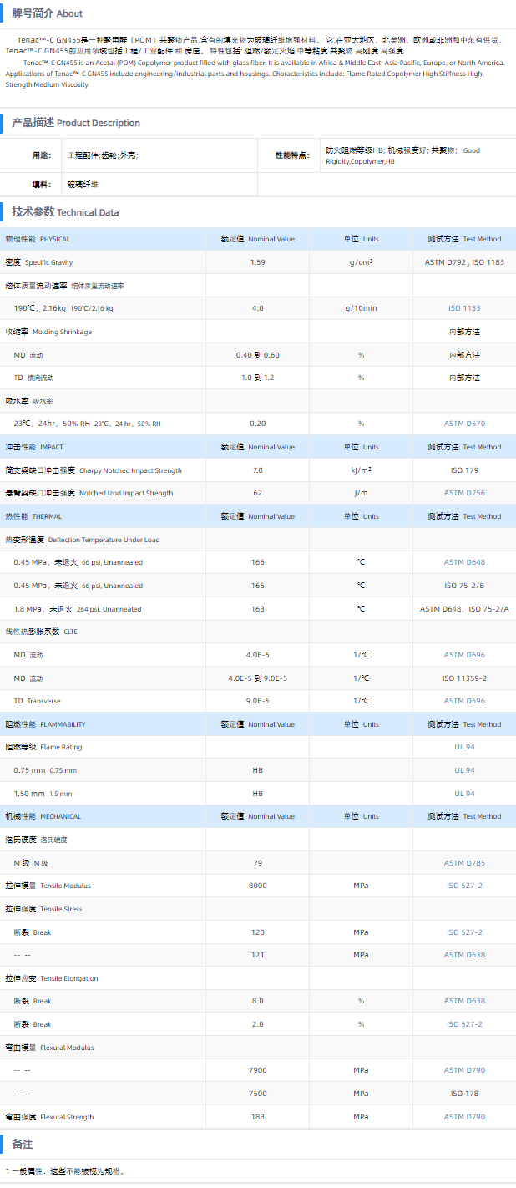Click the 阻燃性能 FLAMMABILITY table header
Screen dimensions: 516x1188
point(46,724)
